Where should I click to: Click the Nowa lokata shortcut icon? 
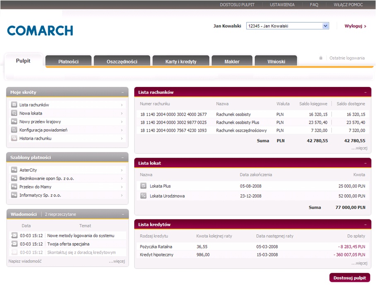pyautogui.click(x=14, y=113)
